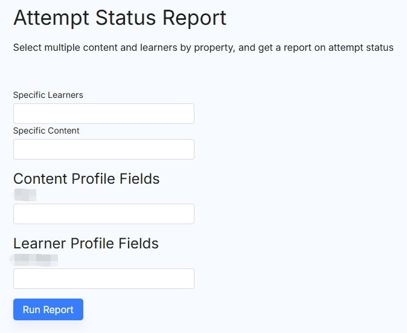Viewport: 407px width, 333px height.
Task: Click the Content Profile Fields heading
Action: click(86, 179)
